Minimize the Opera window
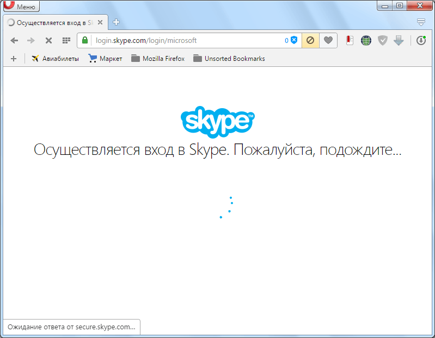This screenshot has width=435, height=338. tap(385, 5)
